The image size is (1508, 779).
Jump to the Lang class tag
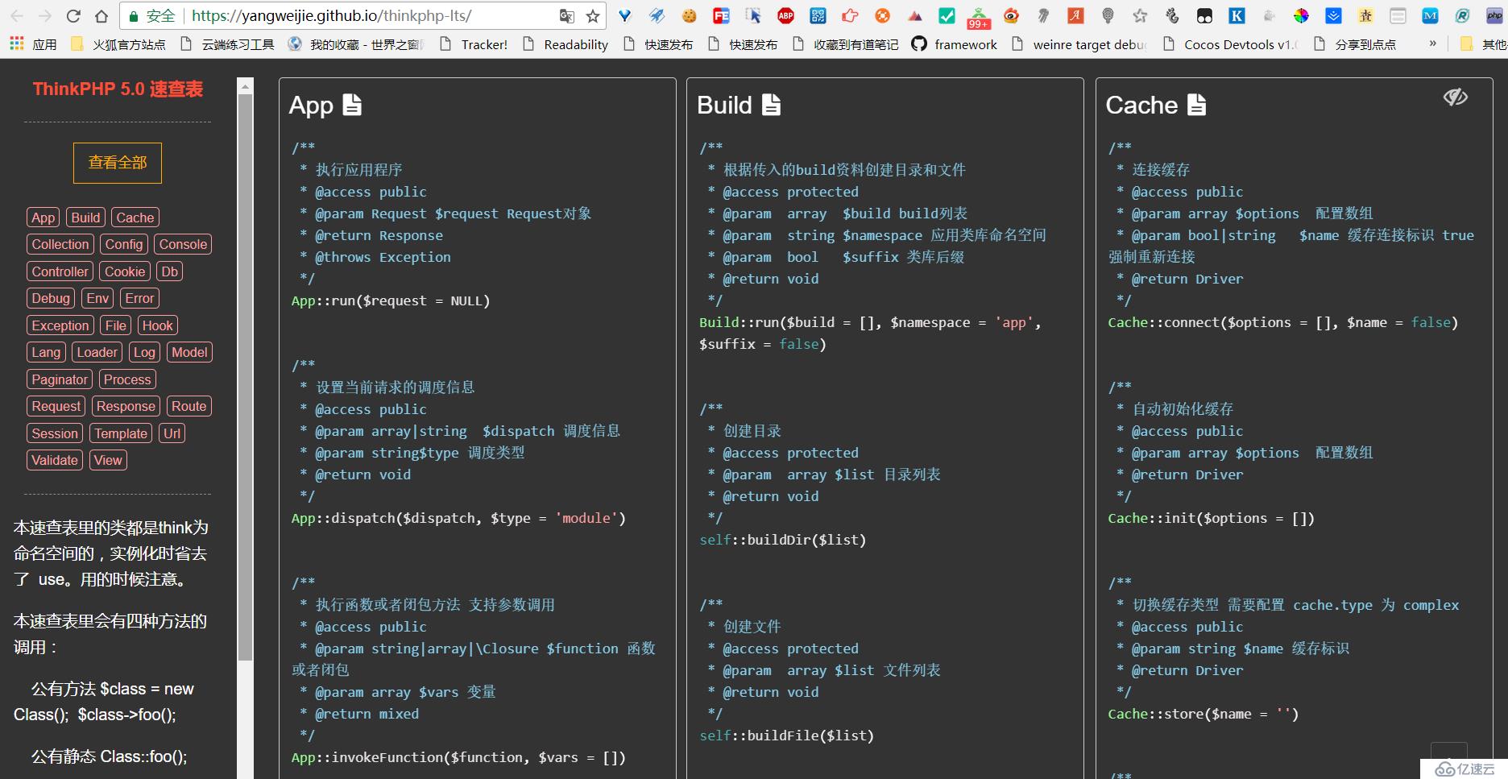[x=46, y=352]
